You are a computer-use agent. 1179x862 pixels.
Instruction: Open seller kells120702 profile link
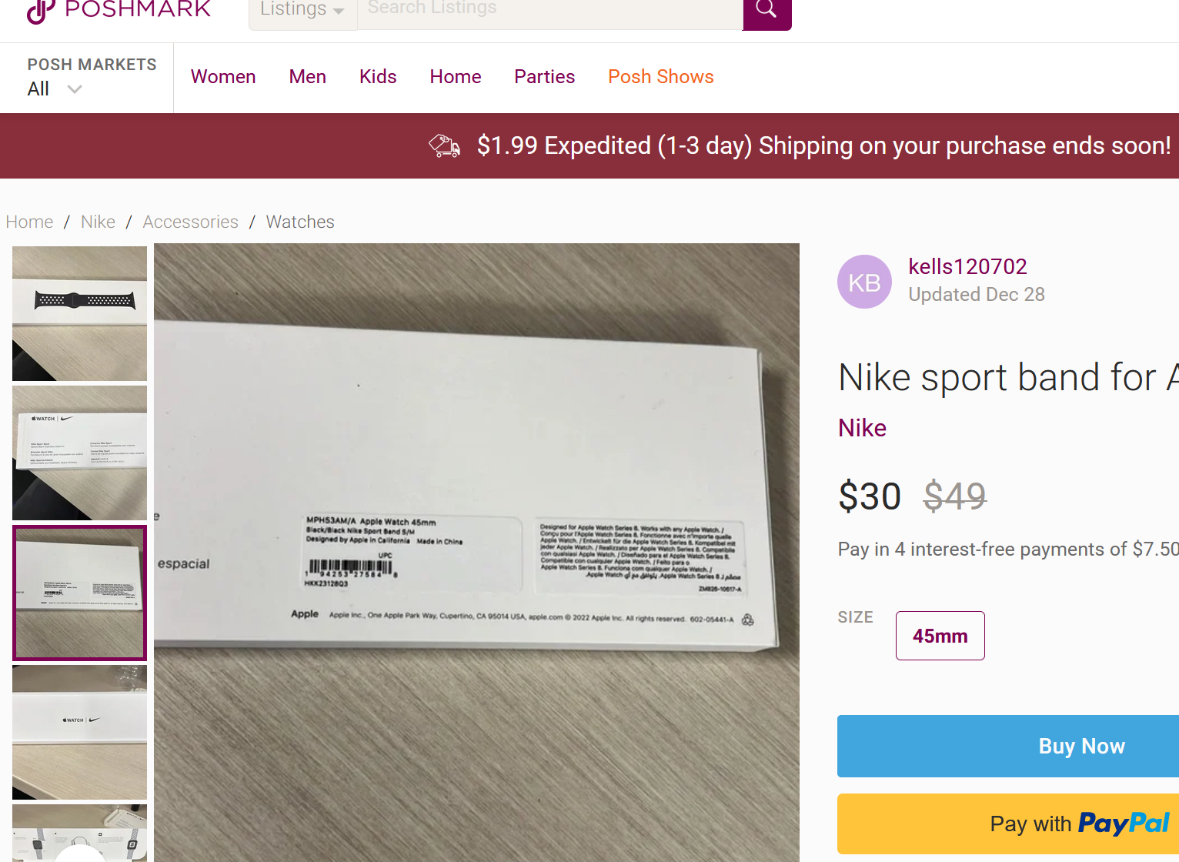tap(967, 267)
